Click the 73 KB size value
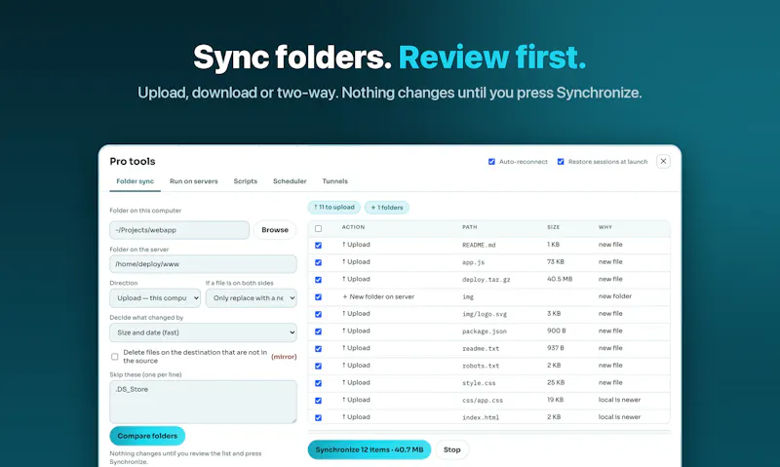780x467 pixels. point(556,261)
